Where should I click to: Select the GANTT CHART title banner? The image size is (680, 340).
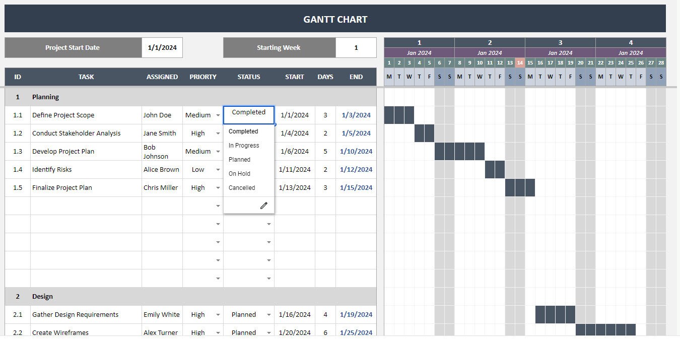point(335,19)
